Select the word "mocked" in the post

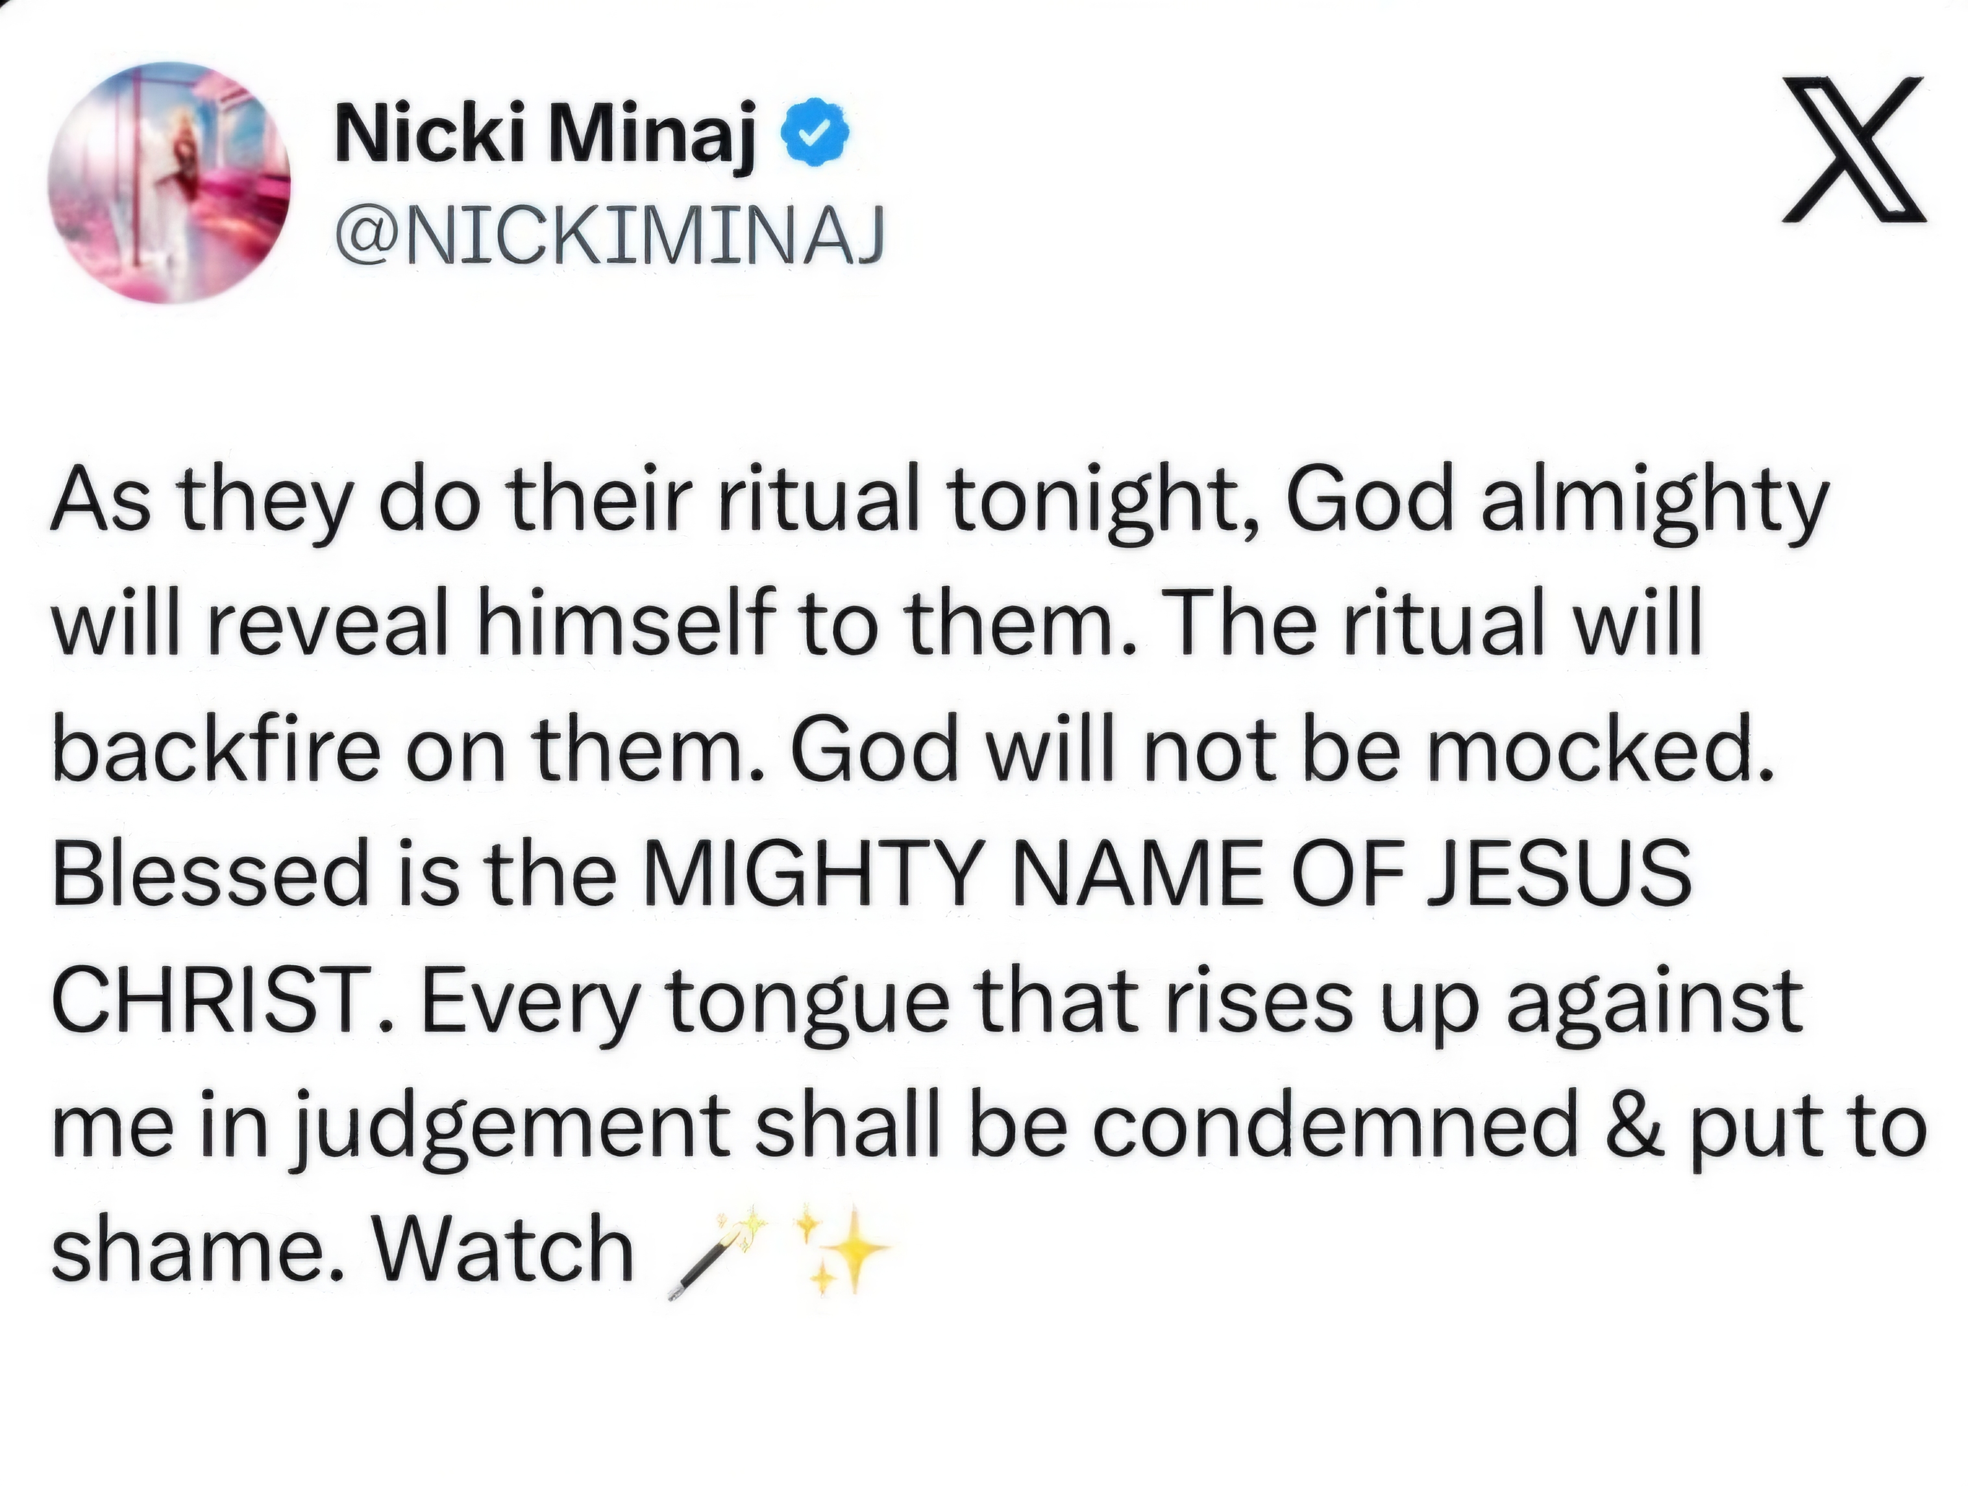pos(1599,750)
